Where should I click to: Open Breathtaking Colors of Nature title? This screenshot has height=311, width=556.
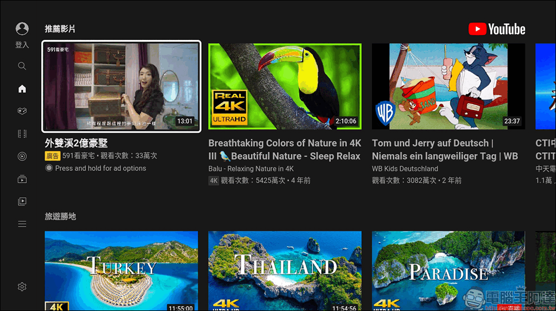(284, 149)
